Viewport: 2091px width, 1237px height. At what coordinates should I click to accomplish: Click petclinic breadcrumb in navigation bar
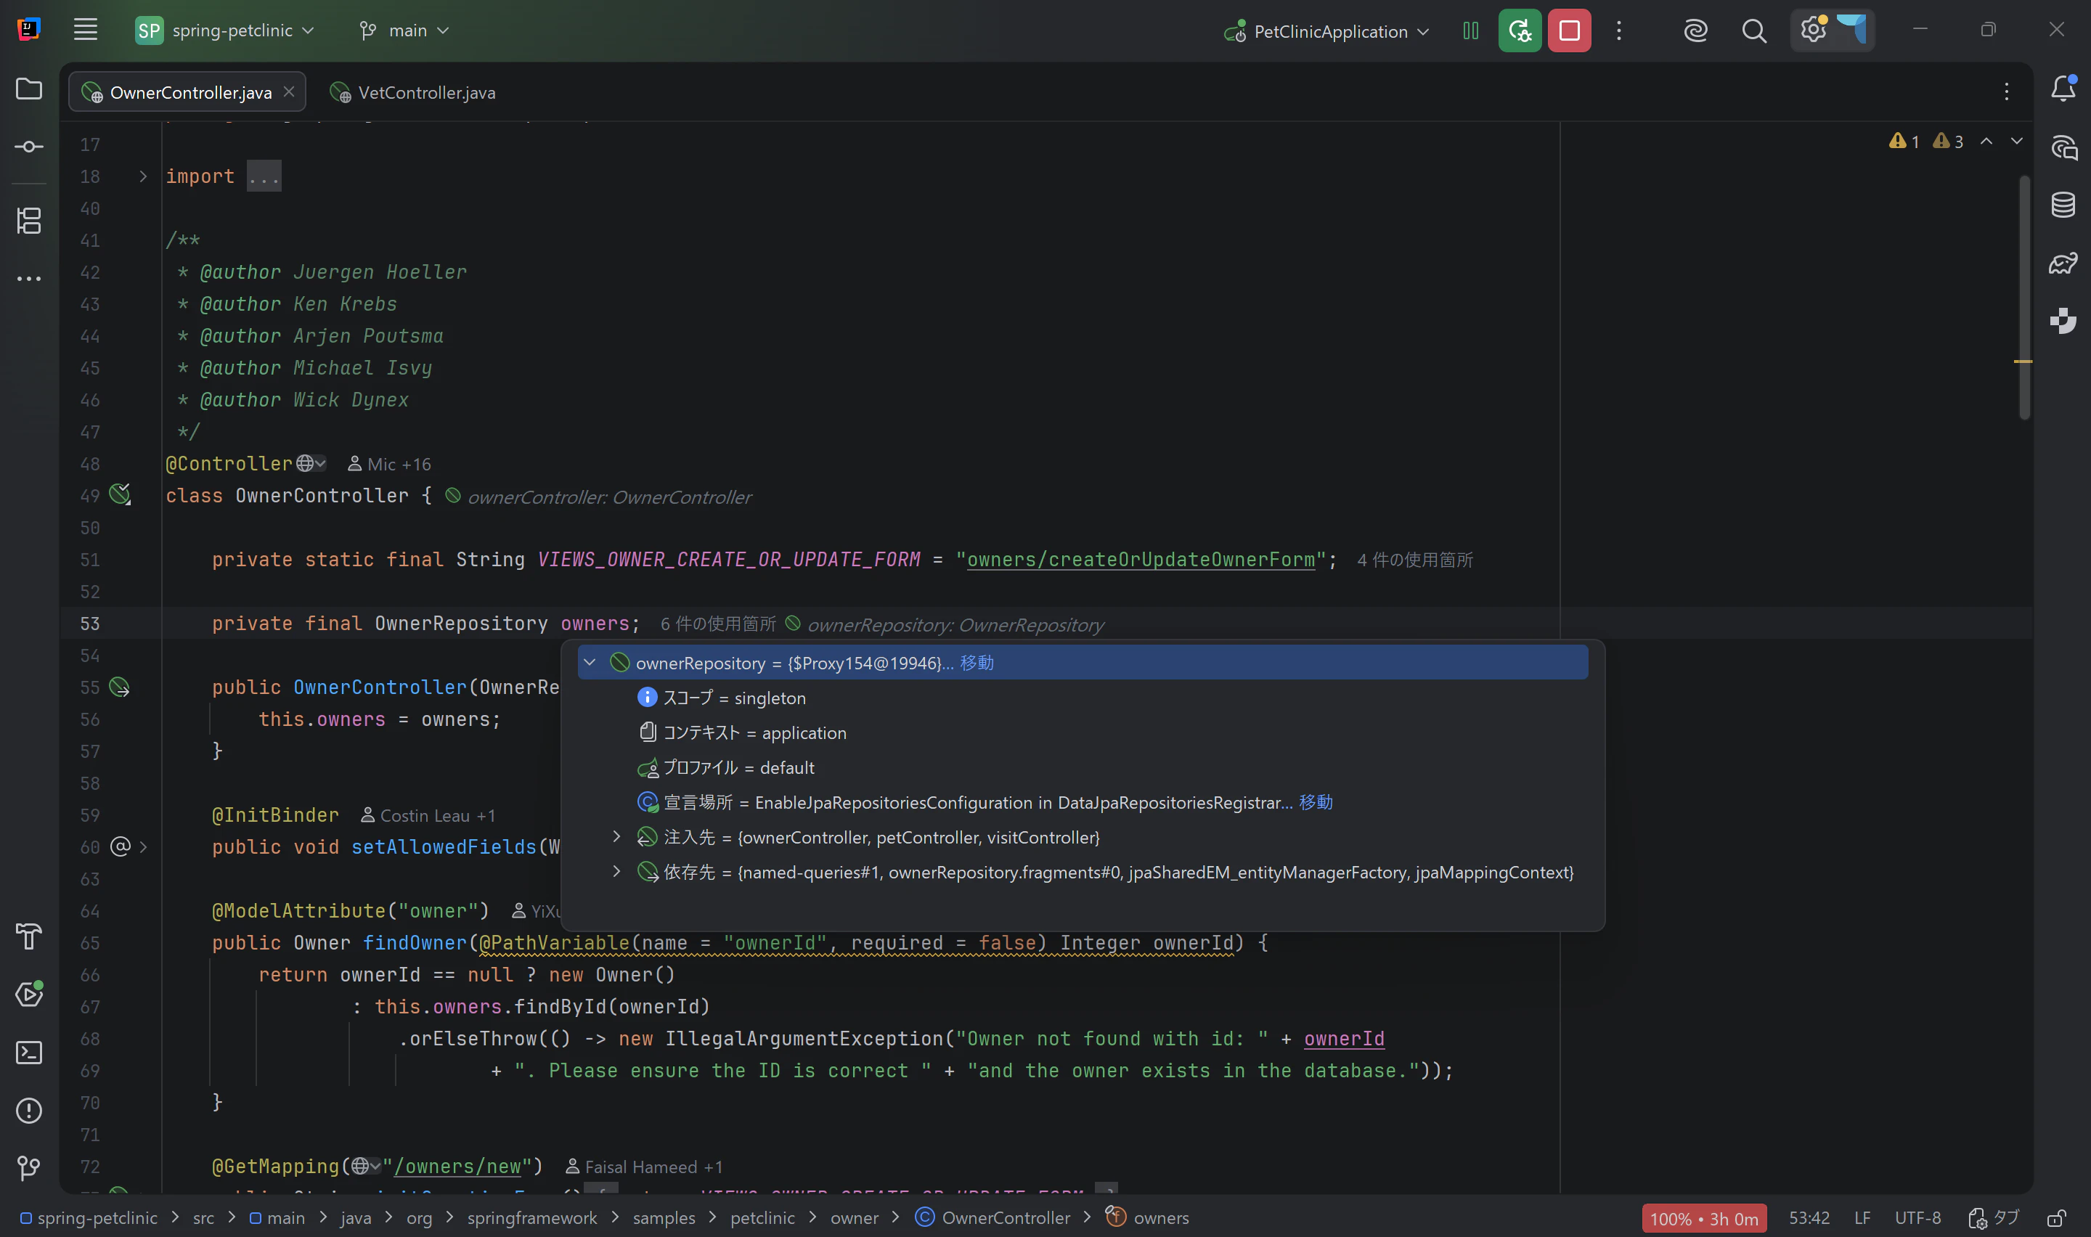[762, 1218]
